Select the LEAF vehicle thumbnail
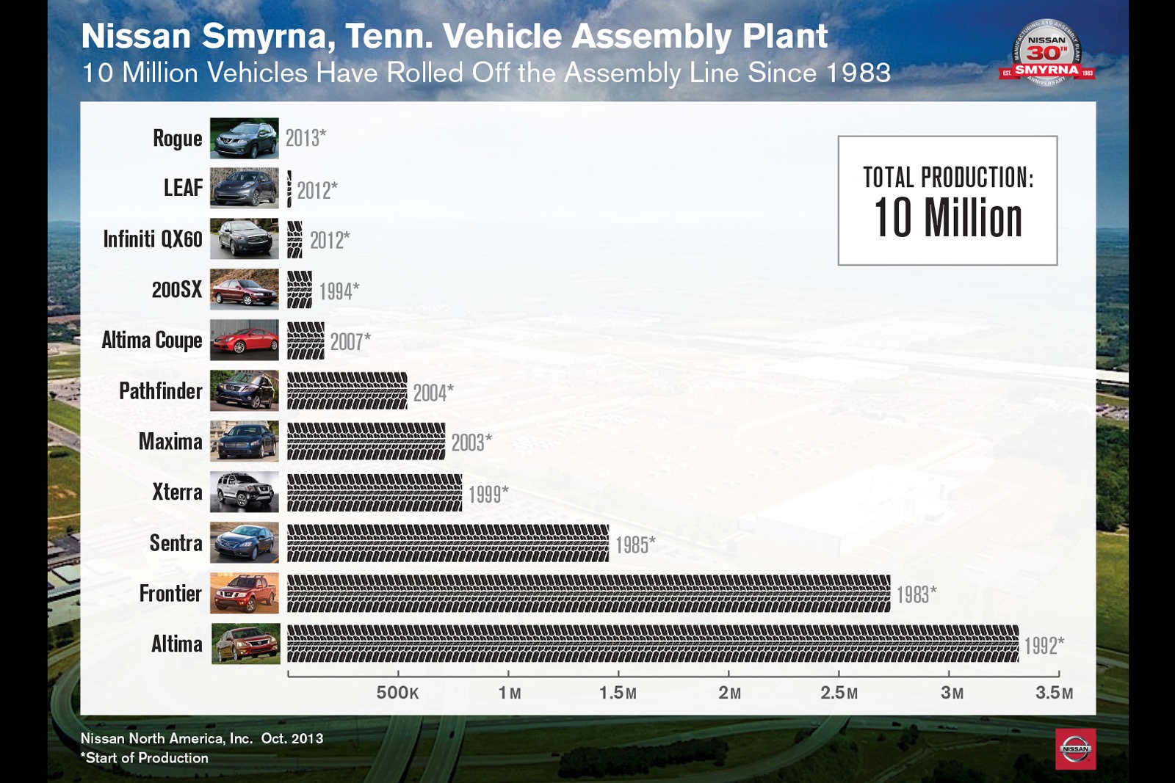The width and height of the screenshot is (1175, 783). click(245, 188)
